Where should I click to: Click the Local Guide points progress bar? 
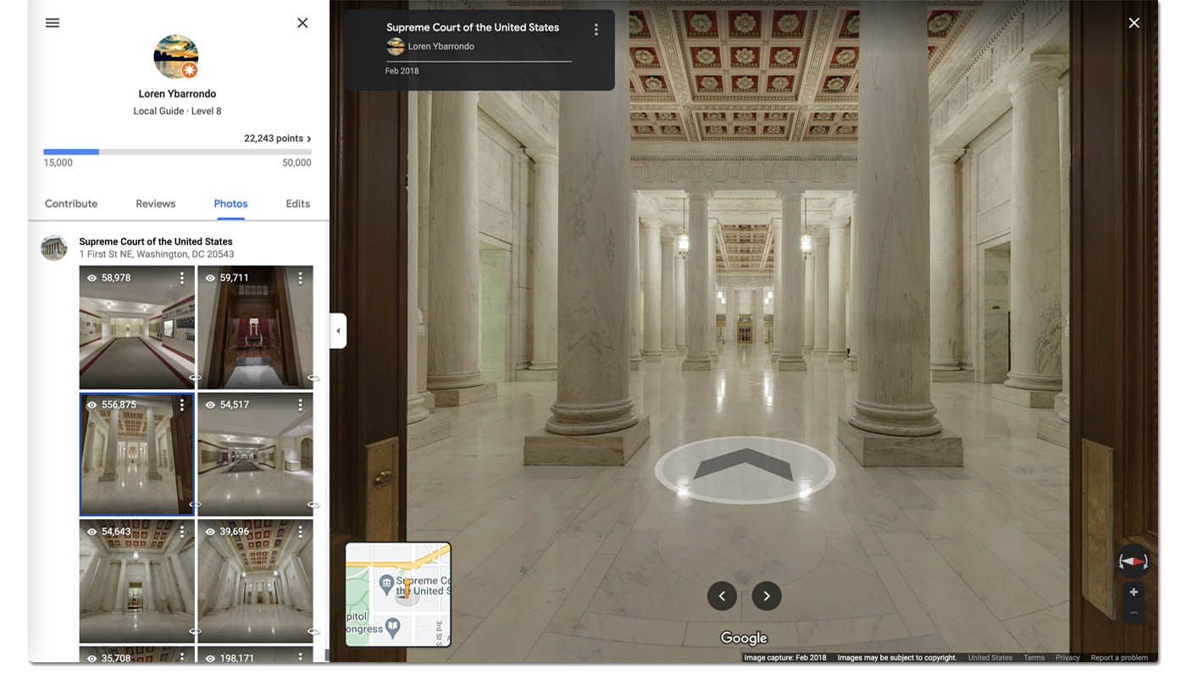[178, 152]
